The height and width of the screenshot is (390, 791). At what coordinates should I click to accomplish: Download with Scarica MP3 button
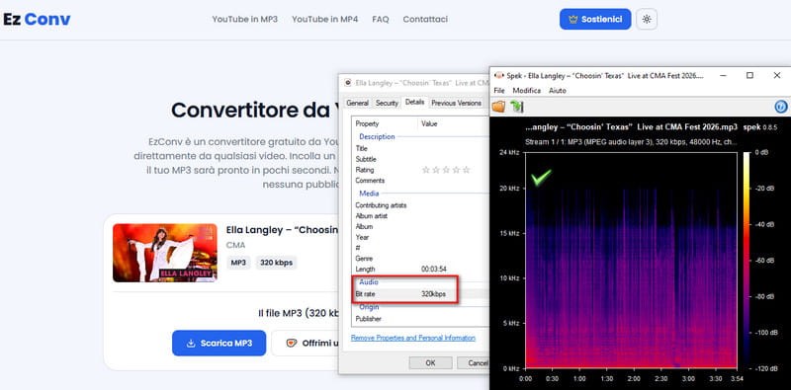[219, 344]
